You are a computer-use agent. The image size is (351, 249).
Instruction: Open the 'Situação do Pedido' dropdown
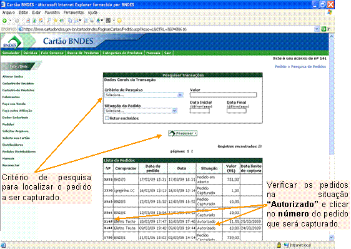141,111
